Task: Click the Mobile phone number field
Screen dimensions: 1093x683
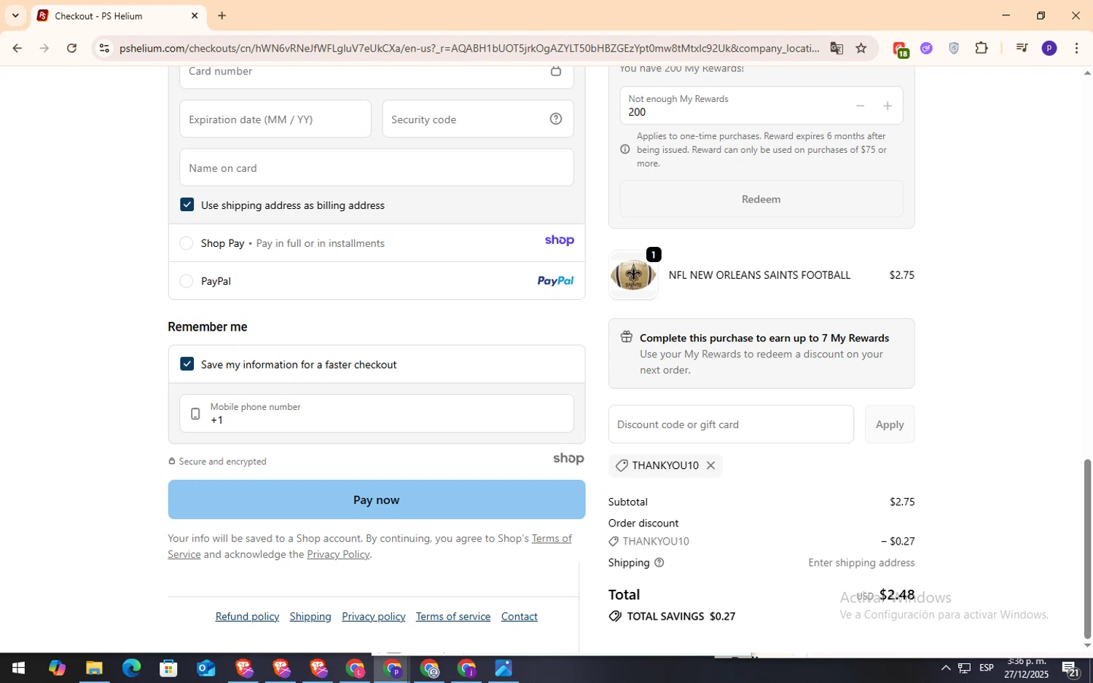Action: [377, 414]
